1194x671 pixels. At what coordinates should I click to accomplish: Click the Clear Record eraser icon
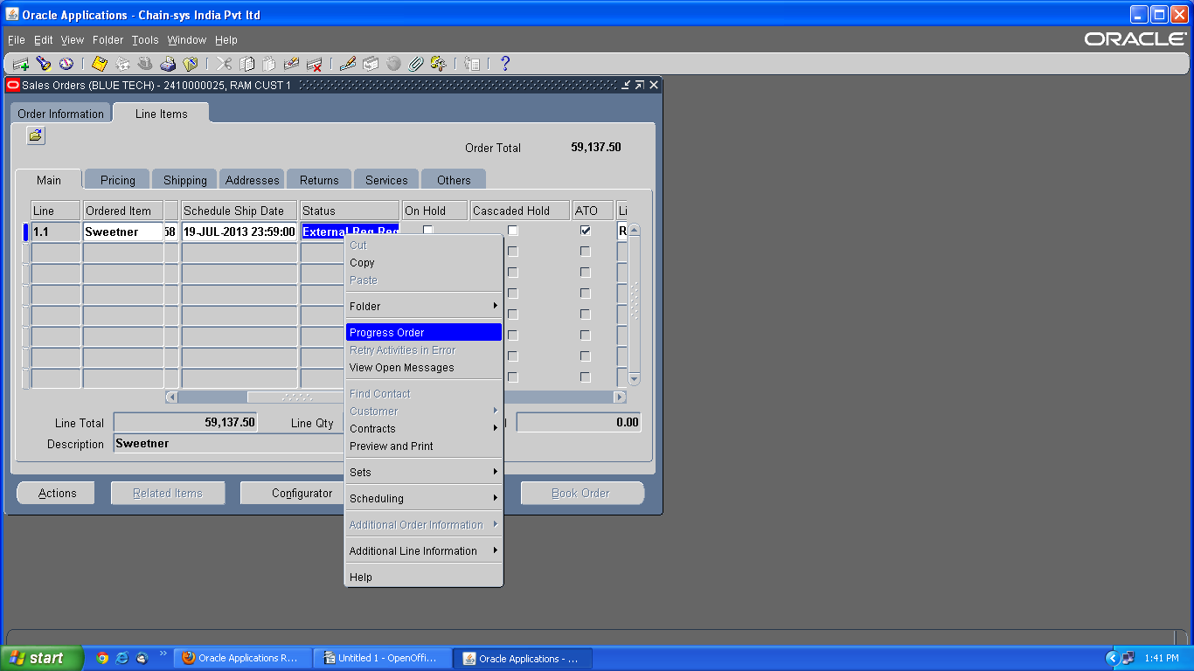pos(292,64)
